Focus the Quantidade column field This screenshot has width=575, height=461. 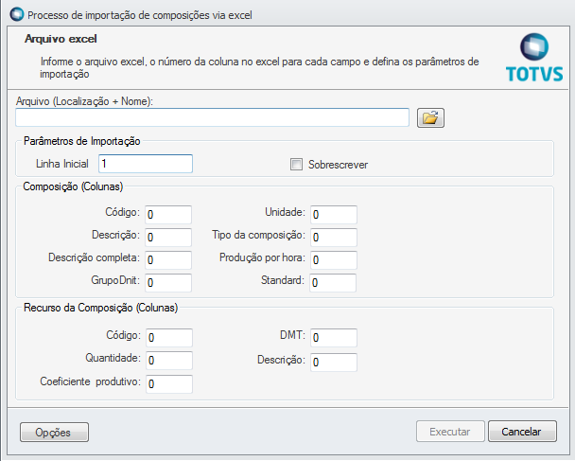[169, 361]
